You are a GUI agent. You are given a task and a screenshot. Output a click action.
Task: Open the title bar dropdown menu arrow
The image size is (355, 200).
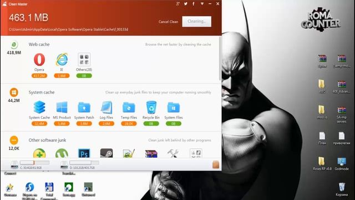[x=202, y=4]
